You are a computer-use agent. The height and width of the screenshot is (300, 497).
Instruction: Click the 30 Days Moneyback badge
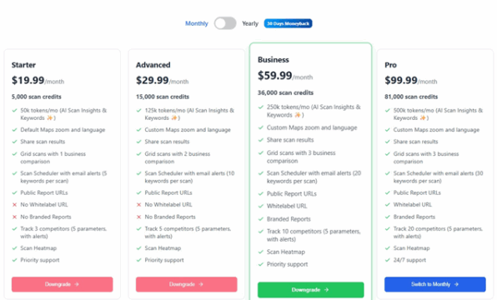[288, 23]
